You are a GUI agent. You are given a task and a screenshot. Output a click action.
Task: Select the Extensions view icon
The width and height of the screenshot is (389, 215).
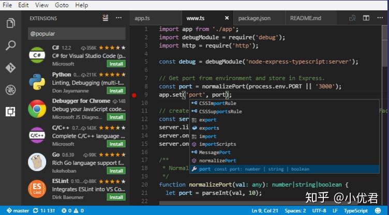pos(10,112)
